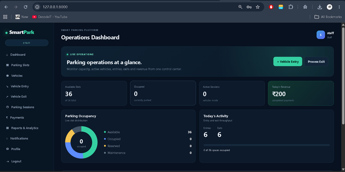Click the Entries count 6
Viewport: 345px width, 172px height.
(206, 135)
